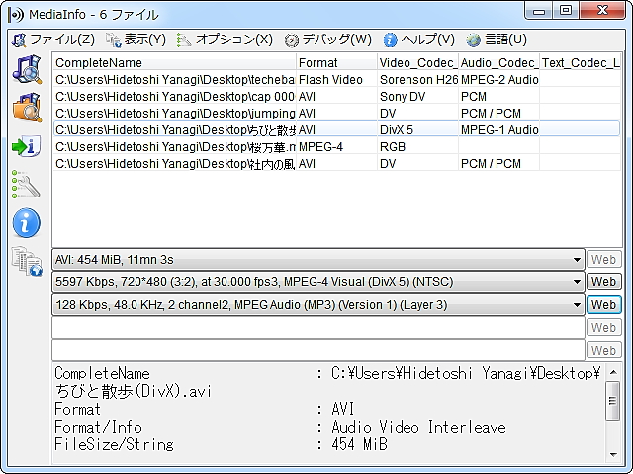Click the Open File sidebar icon
The width and height of the screenshot is (633, 474).
click(27, 69)
